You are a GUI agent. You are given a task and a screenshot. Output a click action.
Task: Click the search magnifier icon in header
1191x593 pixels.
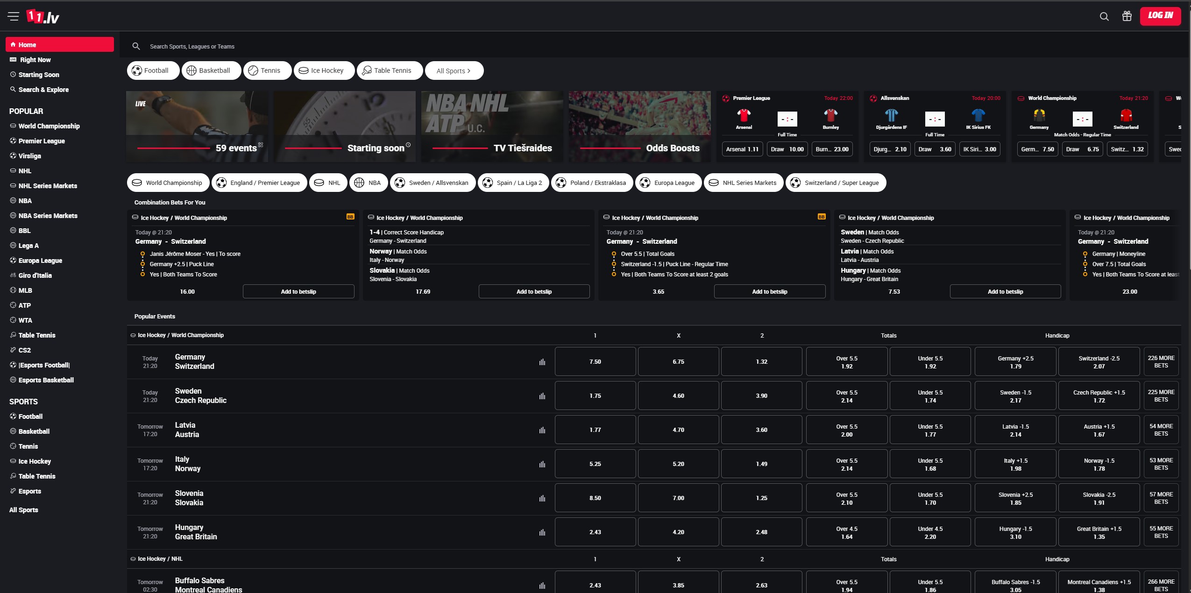point(1104,16)
